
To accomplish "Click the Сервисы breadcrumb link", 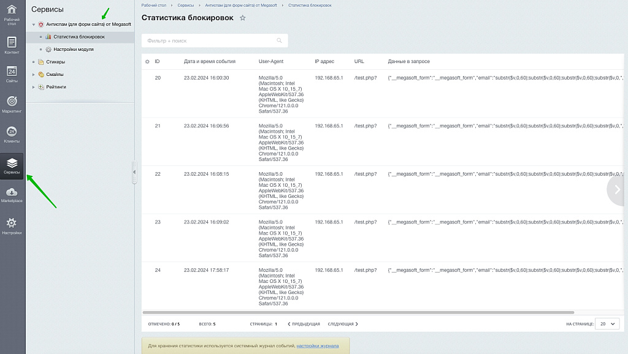I will (x=186, y=5).
